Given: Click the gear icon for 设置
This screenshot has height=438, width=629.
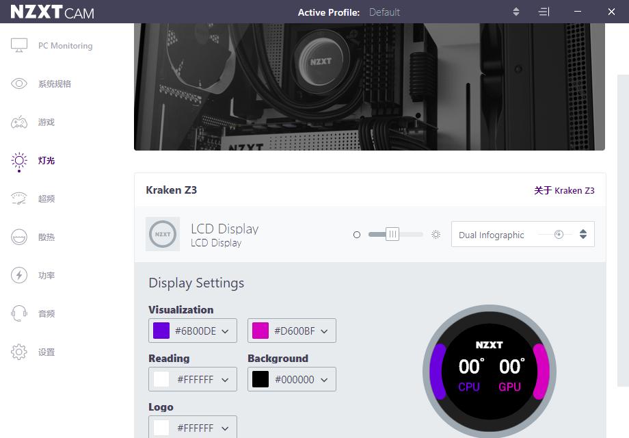Looking at the screenshot, I should (x=19, y=352).
